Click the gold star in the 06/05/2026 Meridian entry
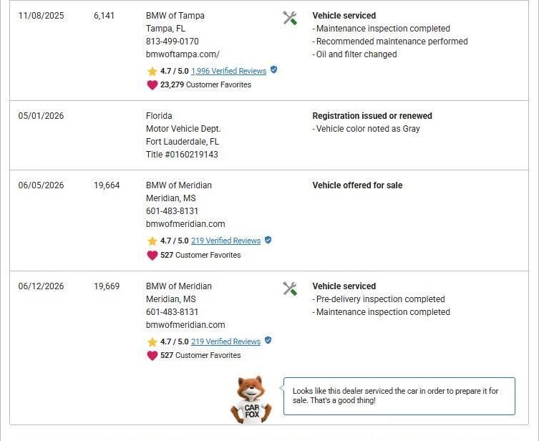The image size is (539, 441). coord(152,241)
